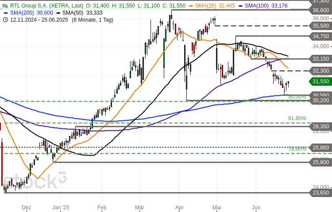The width and height of the screenshot is (332, 212).
Task: Select the orange SMA(20) legend swatch
Action: pos(191,6)
